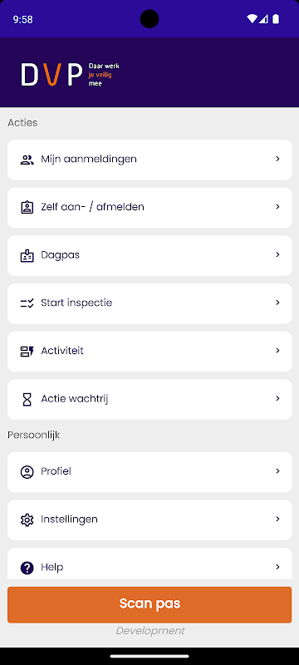
Task: Click the people icon beside Mijn aanmeldingen
Action: point(27,160)
